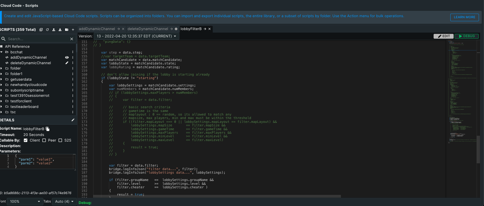The height and width of the screenshot is (206, 484).
Task: Select the newhandycloudcode folder
Action: (x=29, y=85)
